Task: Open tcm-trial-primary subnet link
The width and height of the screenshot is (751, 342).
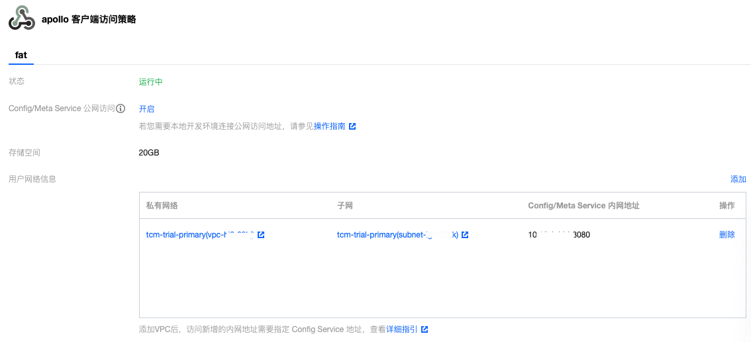Action: pos(397,235)
